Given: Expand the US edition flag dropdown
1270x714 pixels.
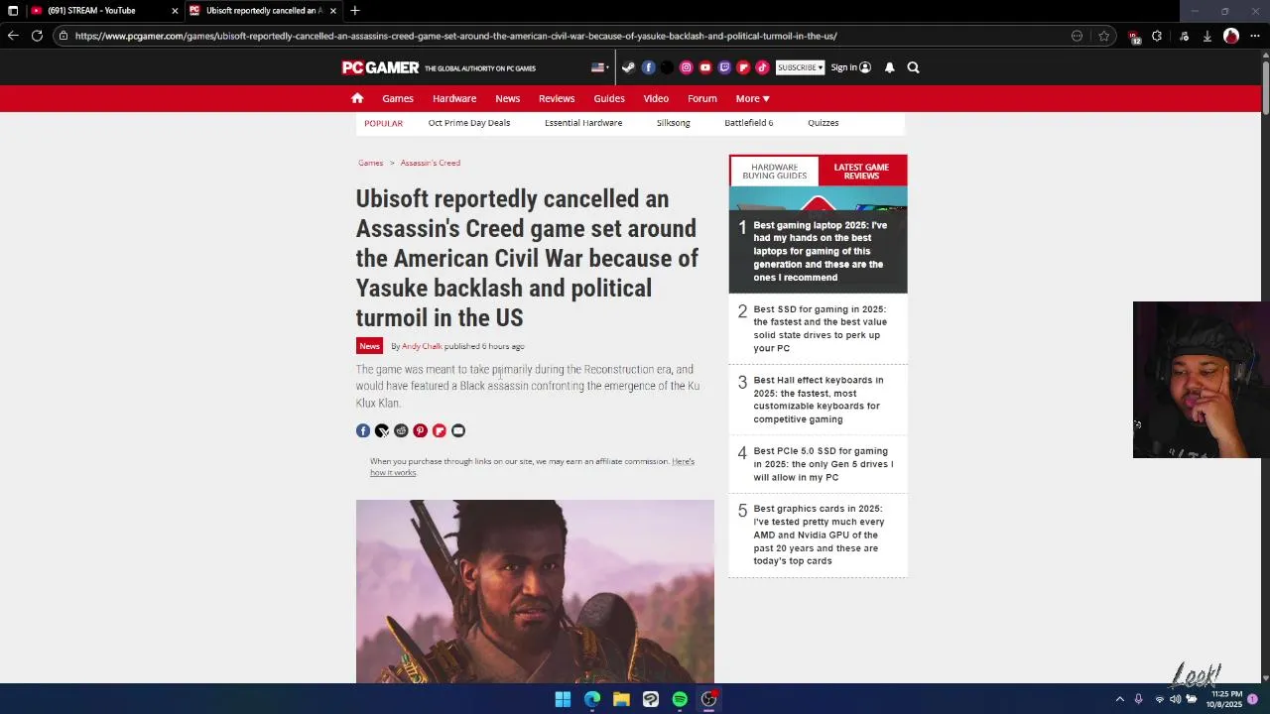Looking at the screenshot, I should pyautogui.click(x=600, y=67).
